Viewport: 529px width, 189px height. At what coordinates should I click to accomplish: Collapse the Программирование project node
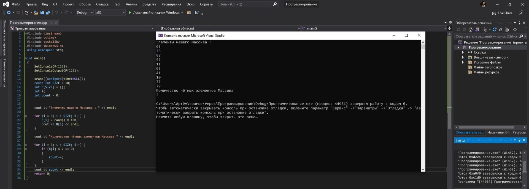[x=458, y=47]
